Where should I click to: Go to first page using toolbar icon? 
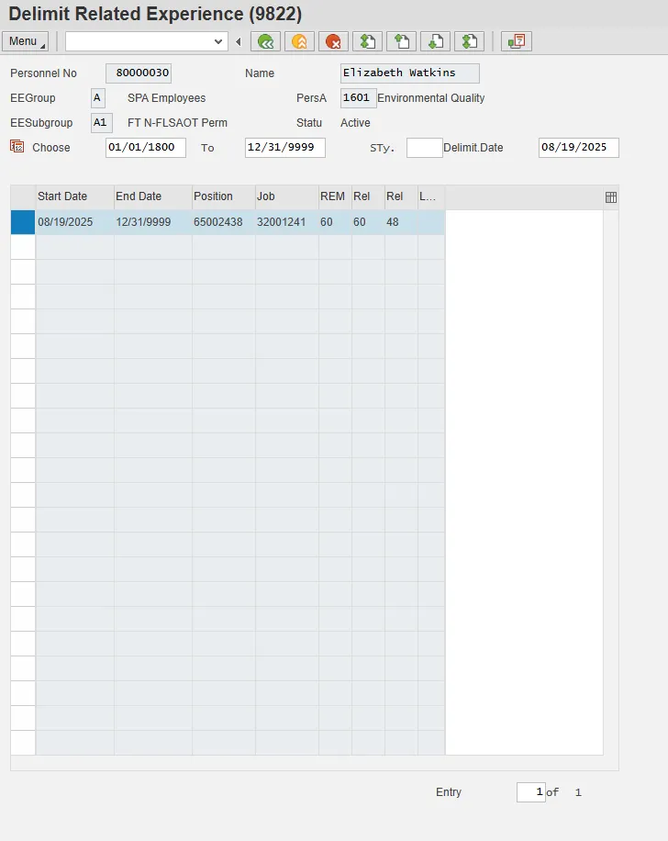point(366,41)
